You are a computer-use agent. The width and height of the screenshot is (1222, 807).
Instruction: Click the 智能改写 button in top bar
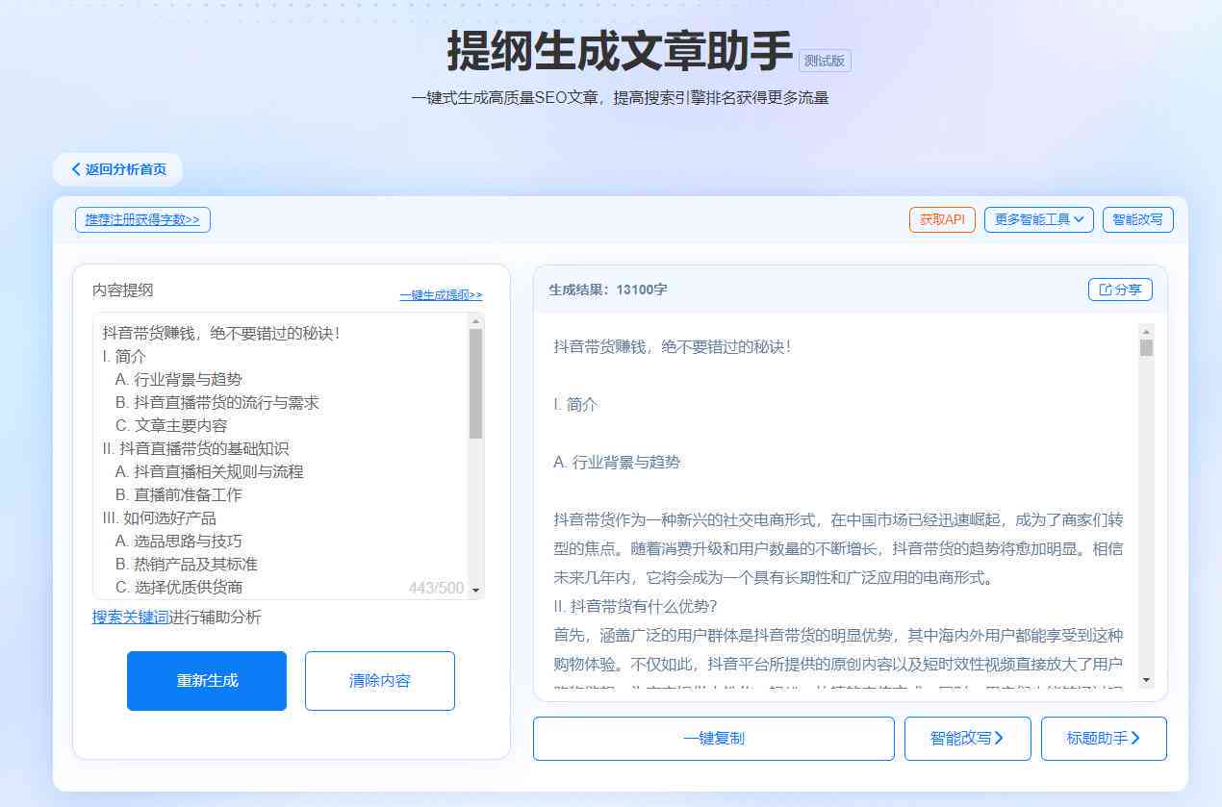(1137, 219)
